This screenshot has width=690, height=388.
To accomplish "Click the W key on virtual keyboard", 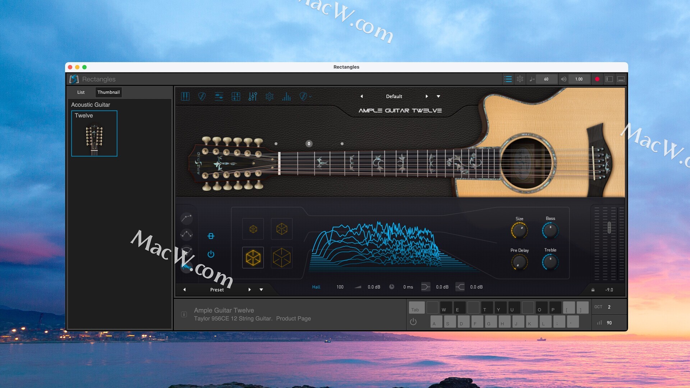I will (x=446, y=308).
